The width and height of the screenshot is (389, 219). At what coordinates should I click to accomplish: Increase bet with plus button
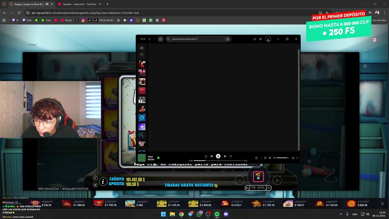277,180
